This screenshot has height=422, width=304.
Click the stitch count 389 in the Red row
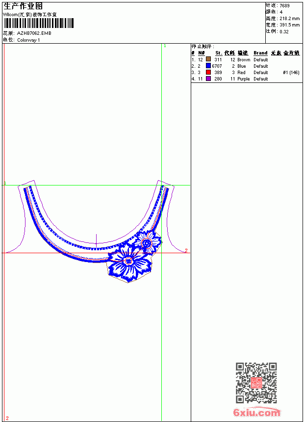[x=218, y=73]
